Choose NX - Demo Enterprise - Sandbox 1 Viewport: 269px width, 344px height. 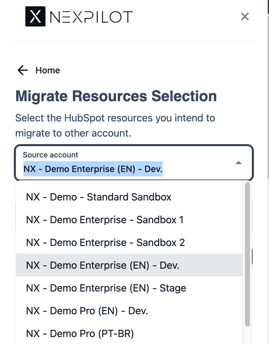tap(105, 220)
